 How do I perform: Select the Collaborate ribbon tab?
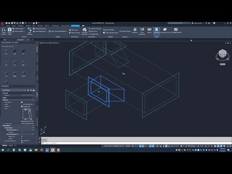pos(55,26)
